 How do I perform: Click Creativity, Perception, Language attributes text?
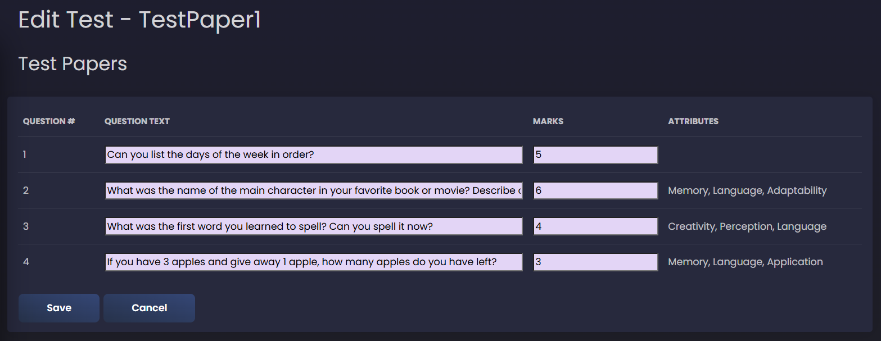point(747,226)
